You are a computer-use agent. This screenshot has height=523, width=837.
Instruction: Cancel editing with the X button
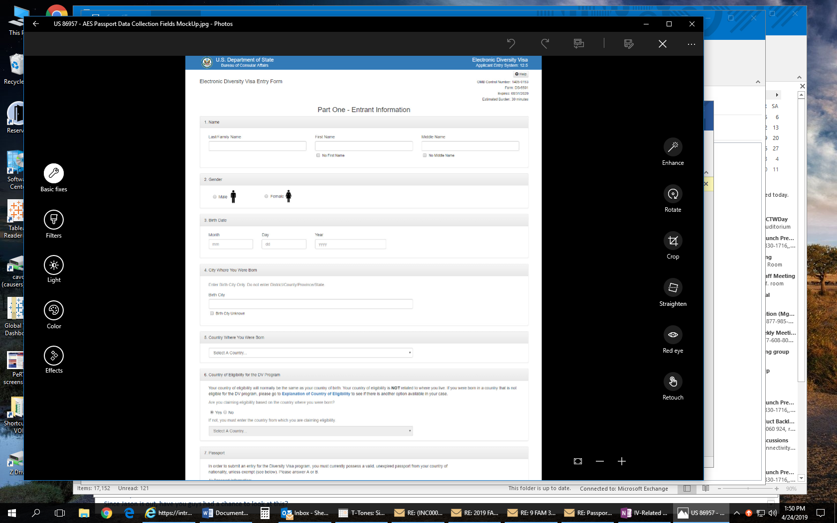(662, 44)
